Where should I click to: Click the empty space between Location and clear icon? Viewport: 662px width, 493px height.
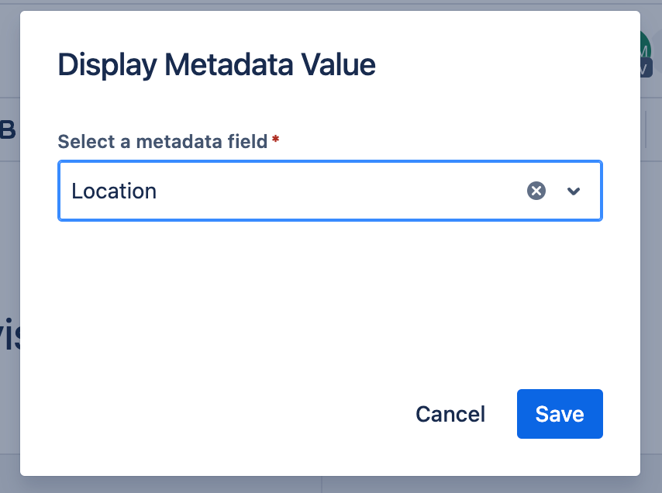pyautogui.click(x=341, y=191)
